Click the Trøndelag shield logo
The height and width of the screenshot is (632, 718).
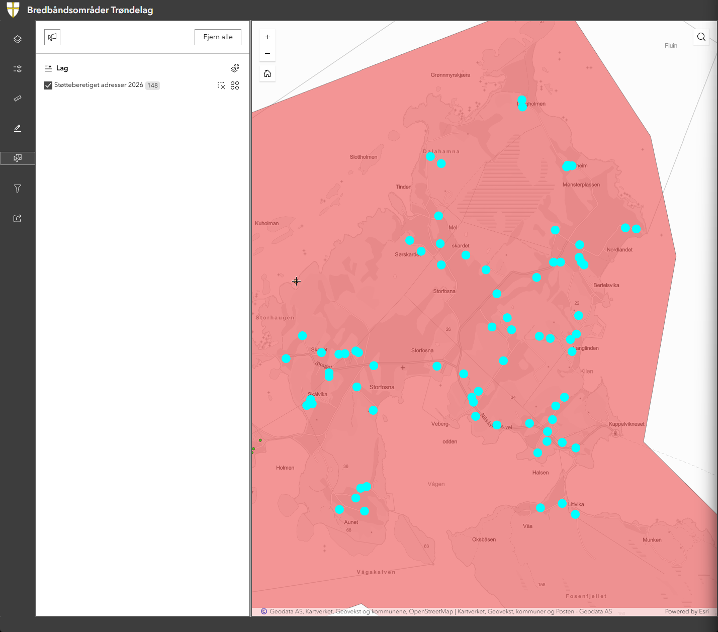click(x=13, y=10)
